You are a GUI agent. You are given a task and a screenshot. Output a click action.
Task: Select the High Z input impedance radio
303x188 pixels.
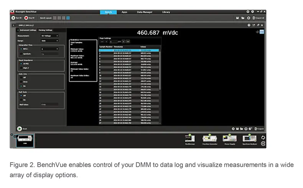(x=21, y=68)
